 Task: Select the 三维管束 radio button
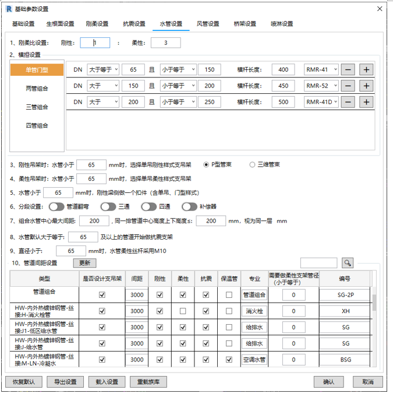pyautogui.click(x=252, y=164)
